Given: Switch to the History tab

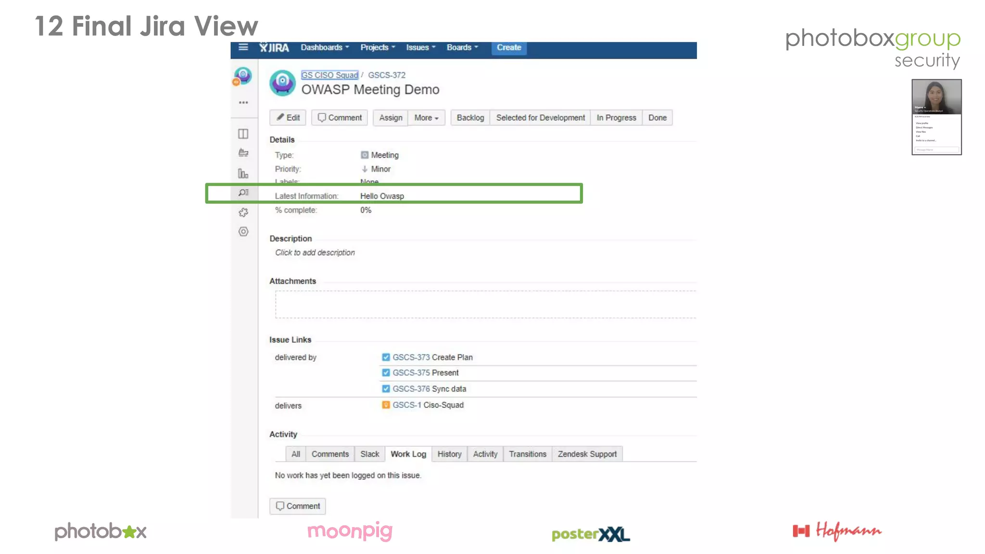Looking at the screenshot, I should pos(449,454).
